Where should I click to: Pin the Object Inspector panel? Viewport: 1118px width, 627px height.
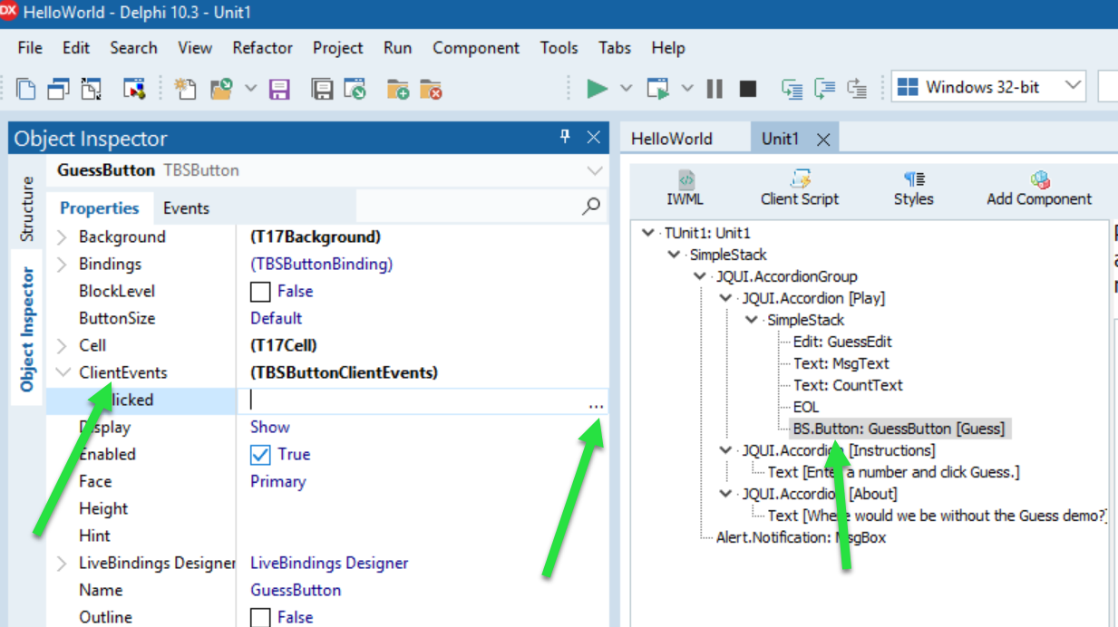pyautogui.click(x=565, y=137)
